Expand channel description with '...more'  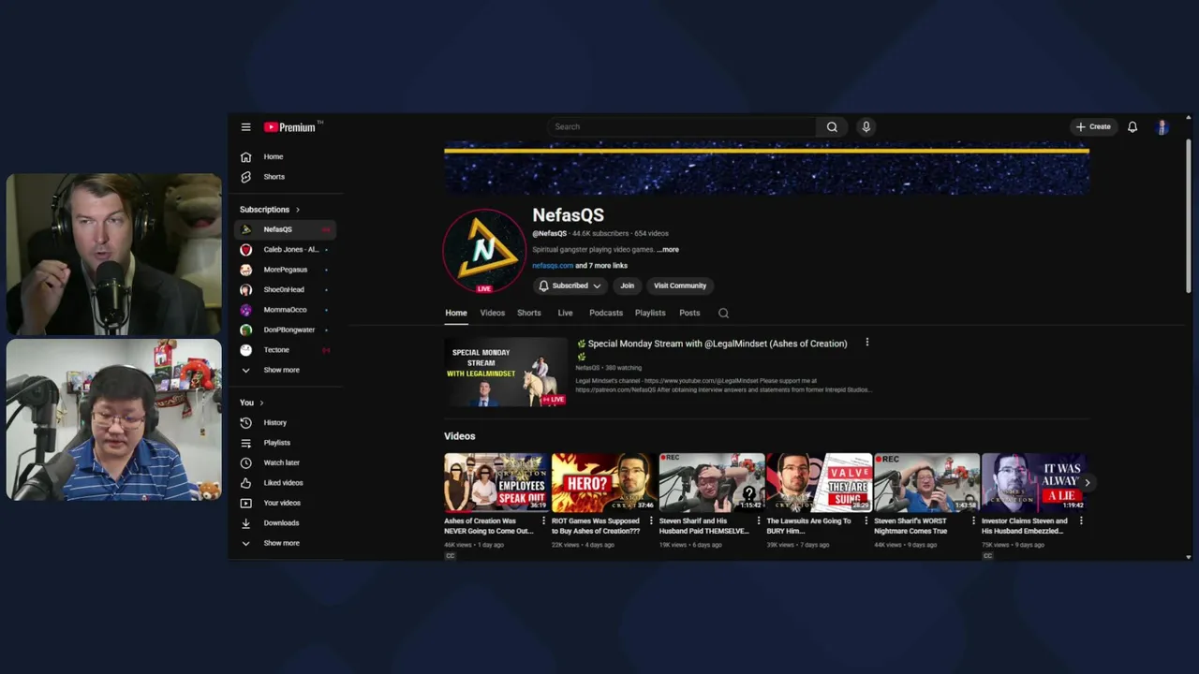pos(668,250)
